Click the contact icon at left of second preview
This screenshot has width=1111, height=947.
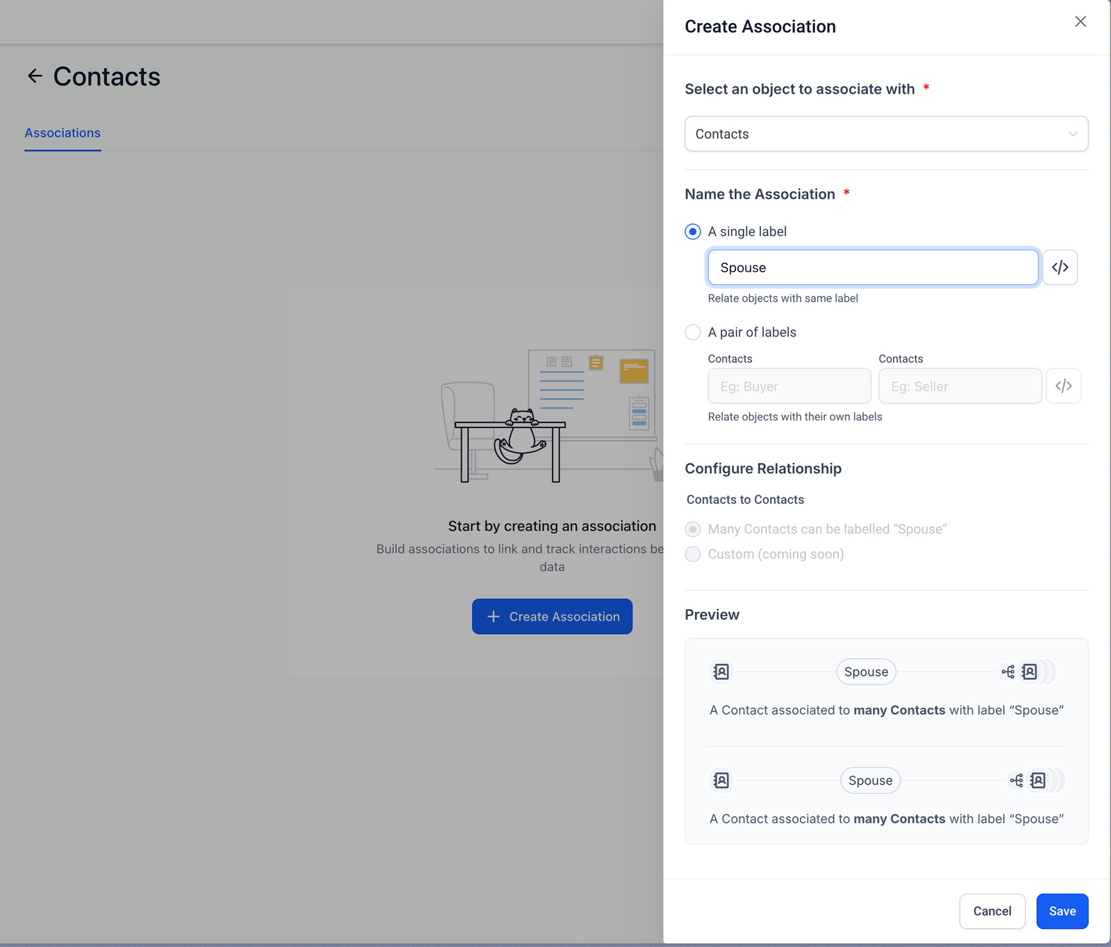(721, 780)
